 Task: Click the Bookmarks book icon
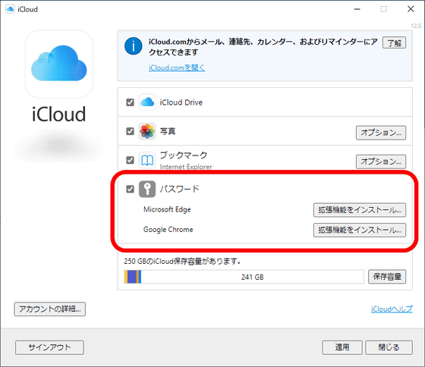click(147, 160)
